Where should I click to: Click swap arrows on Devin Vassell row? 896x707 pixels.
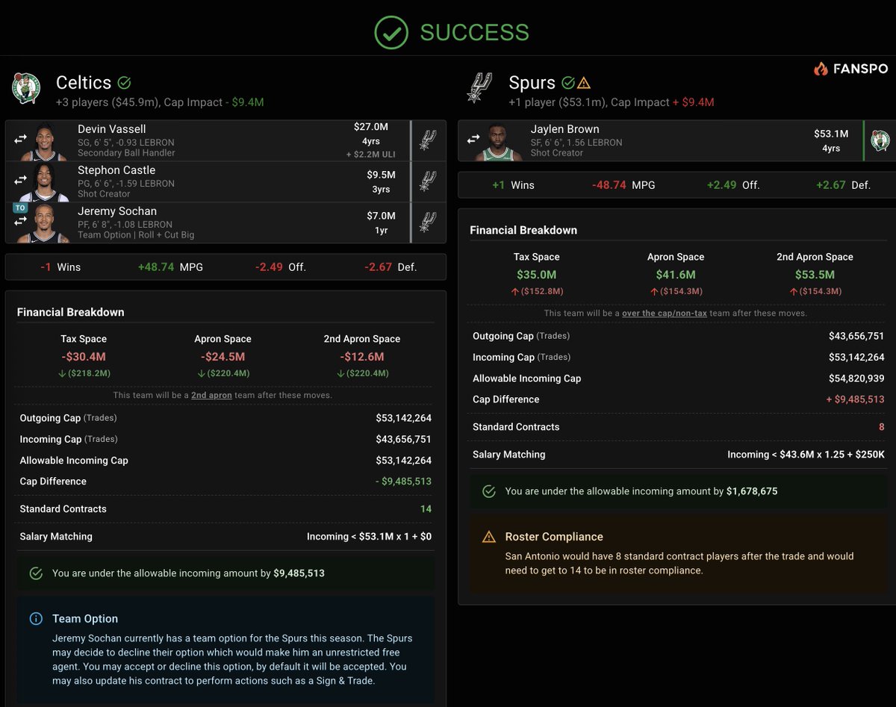click(x=20, y=139)
